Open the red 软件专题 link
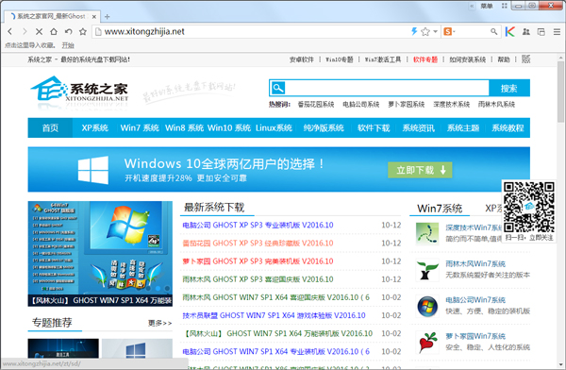Viewport: 566px width, 370px height. click(425, 59)
